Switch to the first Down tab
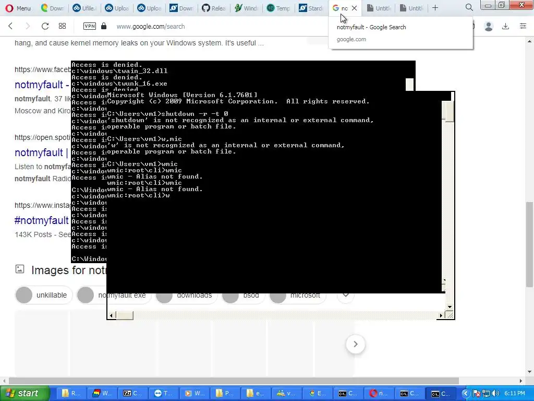 pos(52,8)
